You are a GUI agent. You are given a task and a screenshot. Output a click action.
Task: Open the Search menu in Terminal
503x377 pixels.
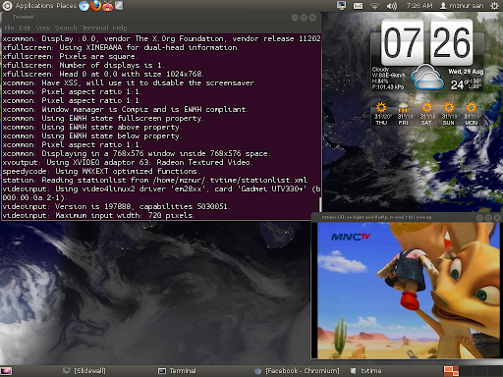[66, 27]
